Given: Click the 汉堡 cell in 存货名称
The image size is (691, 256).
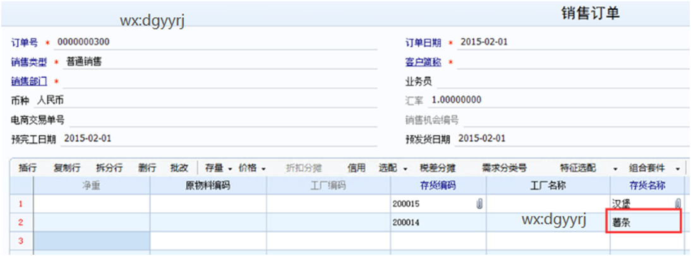Looking at the screenshot, I should (647, 204).
